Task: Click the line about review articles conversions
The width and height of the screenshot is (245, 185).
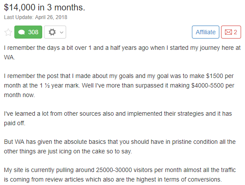Action: [113, 179]
